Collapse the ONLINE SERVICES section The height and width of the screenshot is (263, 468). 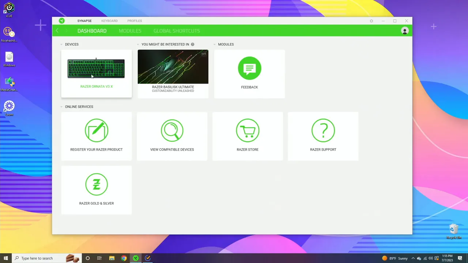point(61,107)
